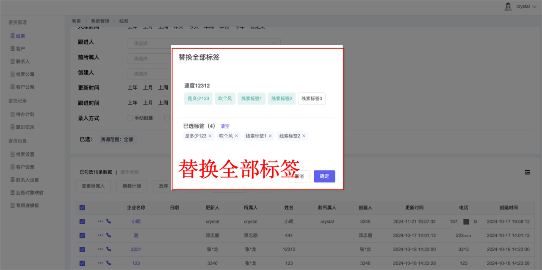
Task: Confirm the dialog with 确定
Action: click(324, 176)
